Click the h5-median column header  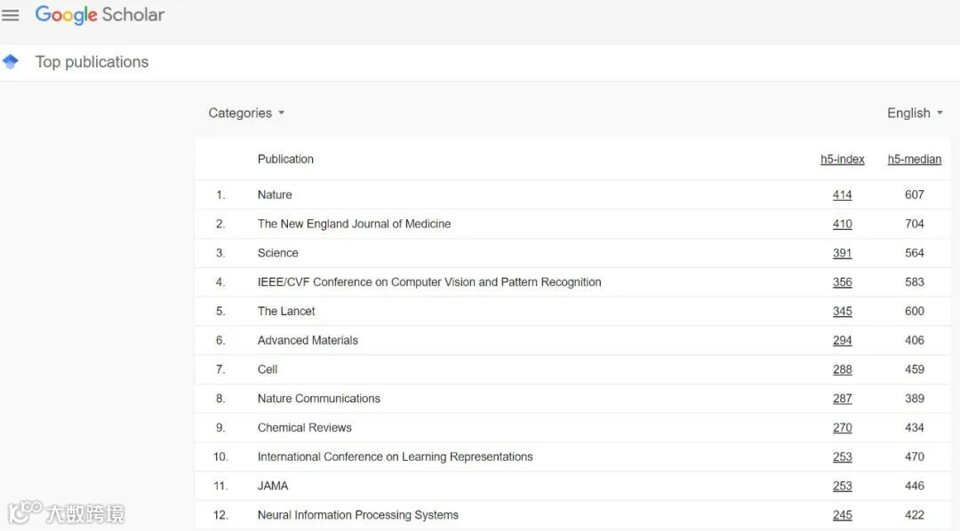coord(914,160)
